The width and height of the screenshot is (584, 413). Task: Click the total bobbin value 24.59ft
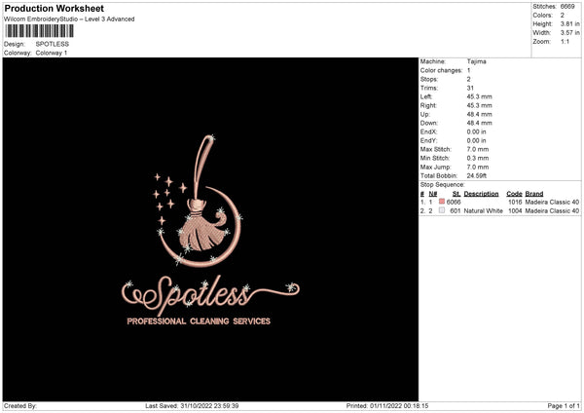coord(477,175)
